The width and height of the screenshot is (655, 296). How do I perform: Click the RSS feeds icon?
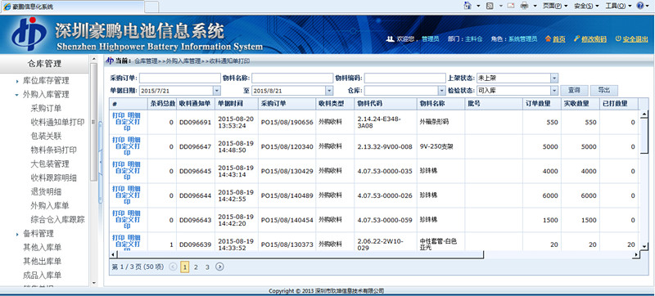pos(490,6)
